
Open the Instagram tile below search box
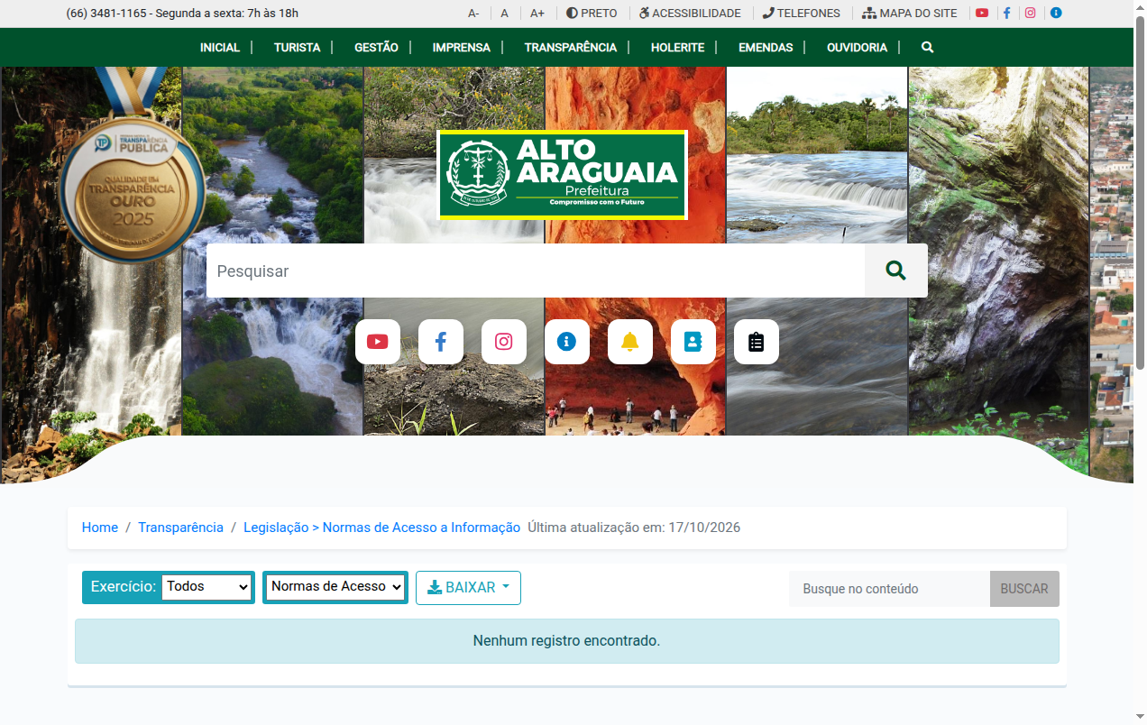pos(504,342)
